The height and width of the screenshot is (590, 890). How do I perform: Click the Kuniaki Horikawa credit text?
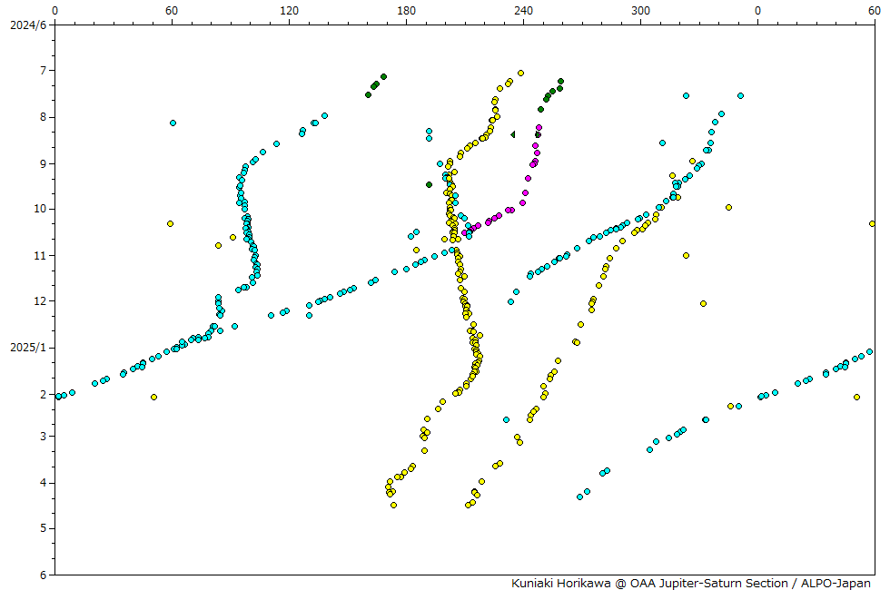point(690,583)
